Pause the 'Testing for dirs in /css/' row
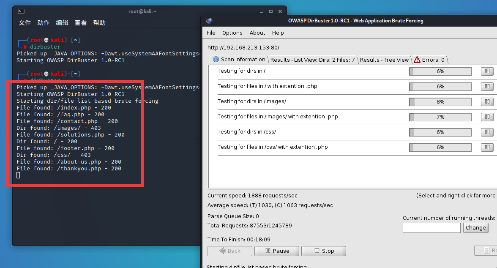The width and height of the screenshot is (497, 268). click(x=487, y=132)
